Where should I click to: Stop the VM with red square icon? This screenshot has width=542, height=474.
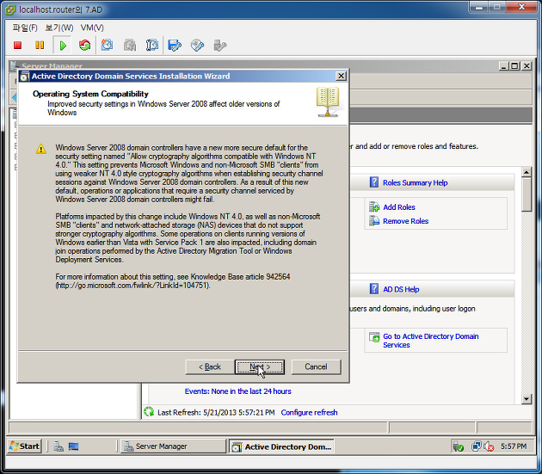click(17, 46)
